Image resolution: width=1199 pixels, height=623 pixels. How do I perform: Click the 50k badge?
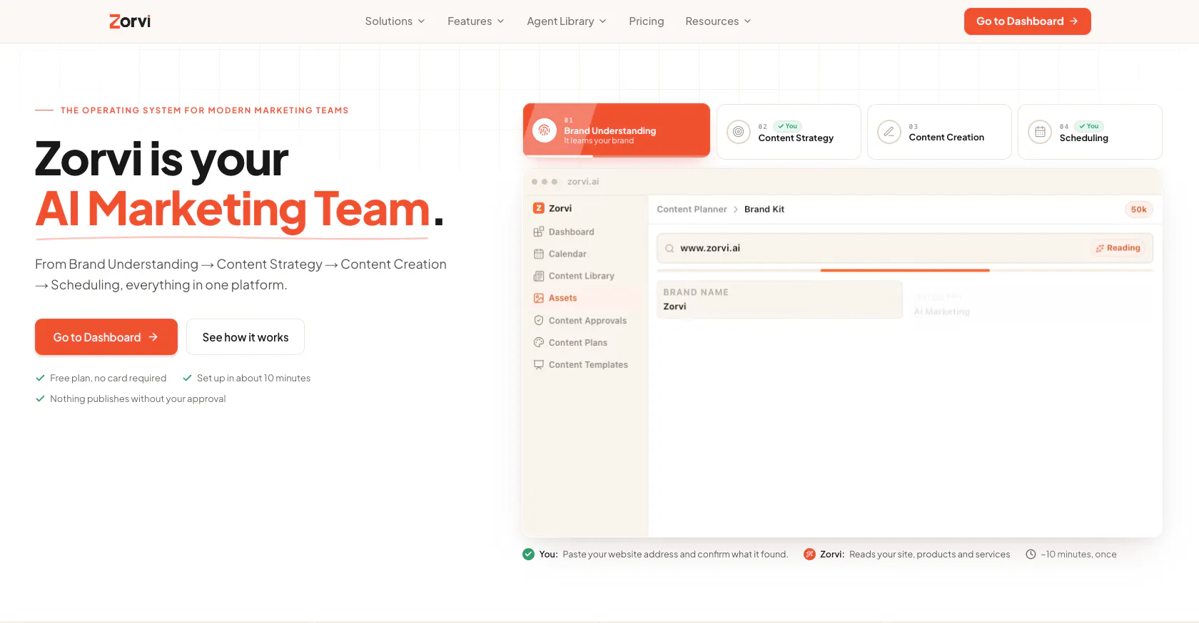click(x=1138, y=210)
